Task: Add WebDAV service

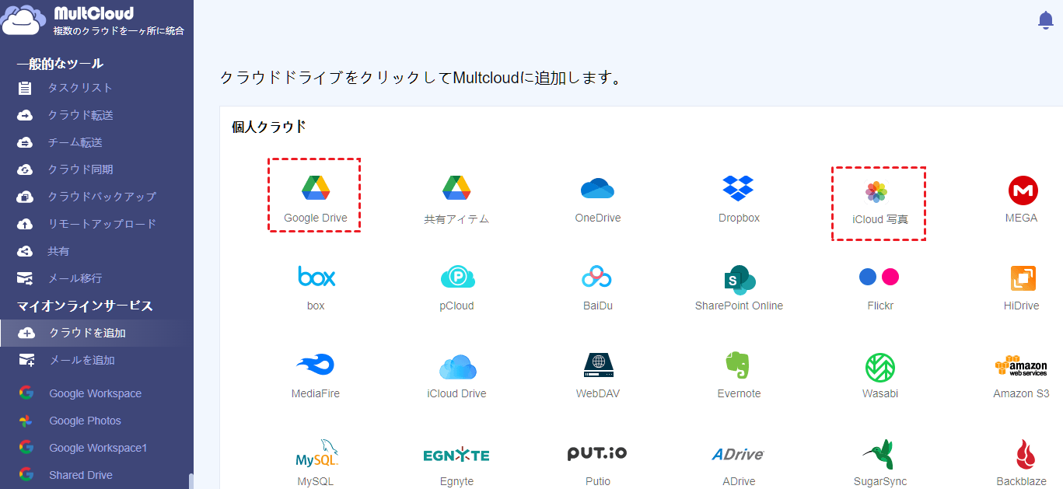Action: [x=598, y=375]
